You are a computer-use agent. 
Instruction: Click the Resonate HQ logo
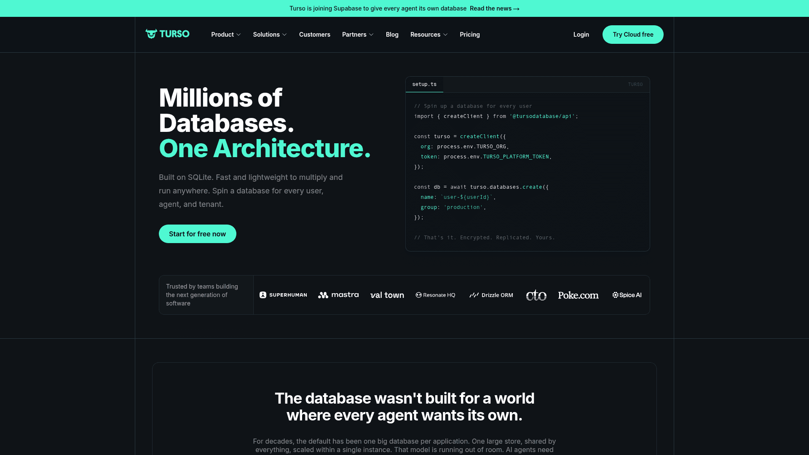click(x=435, y=295)
